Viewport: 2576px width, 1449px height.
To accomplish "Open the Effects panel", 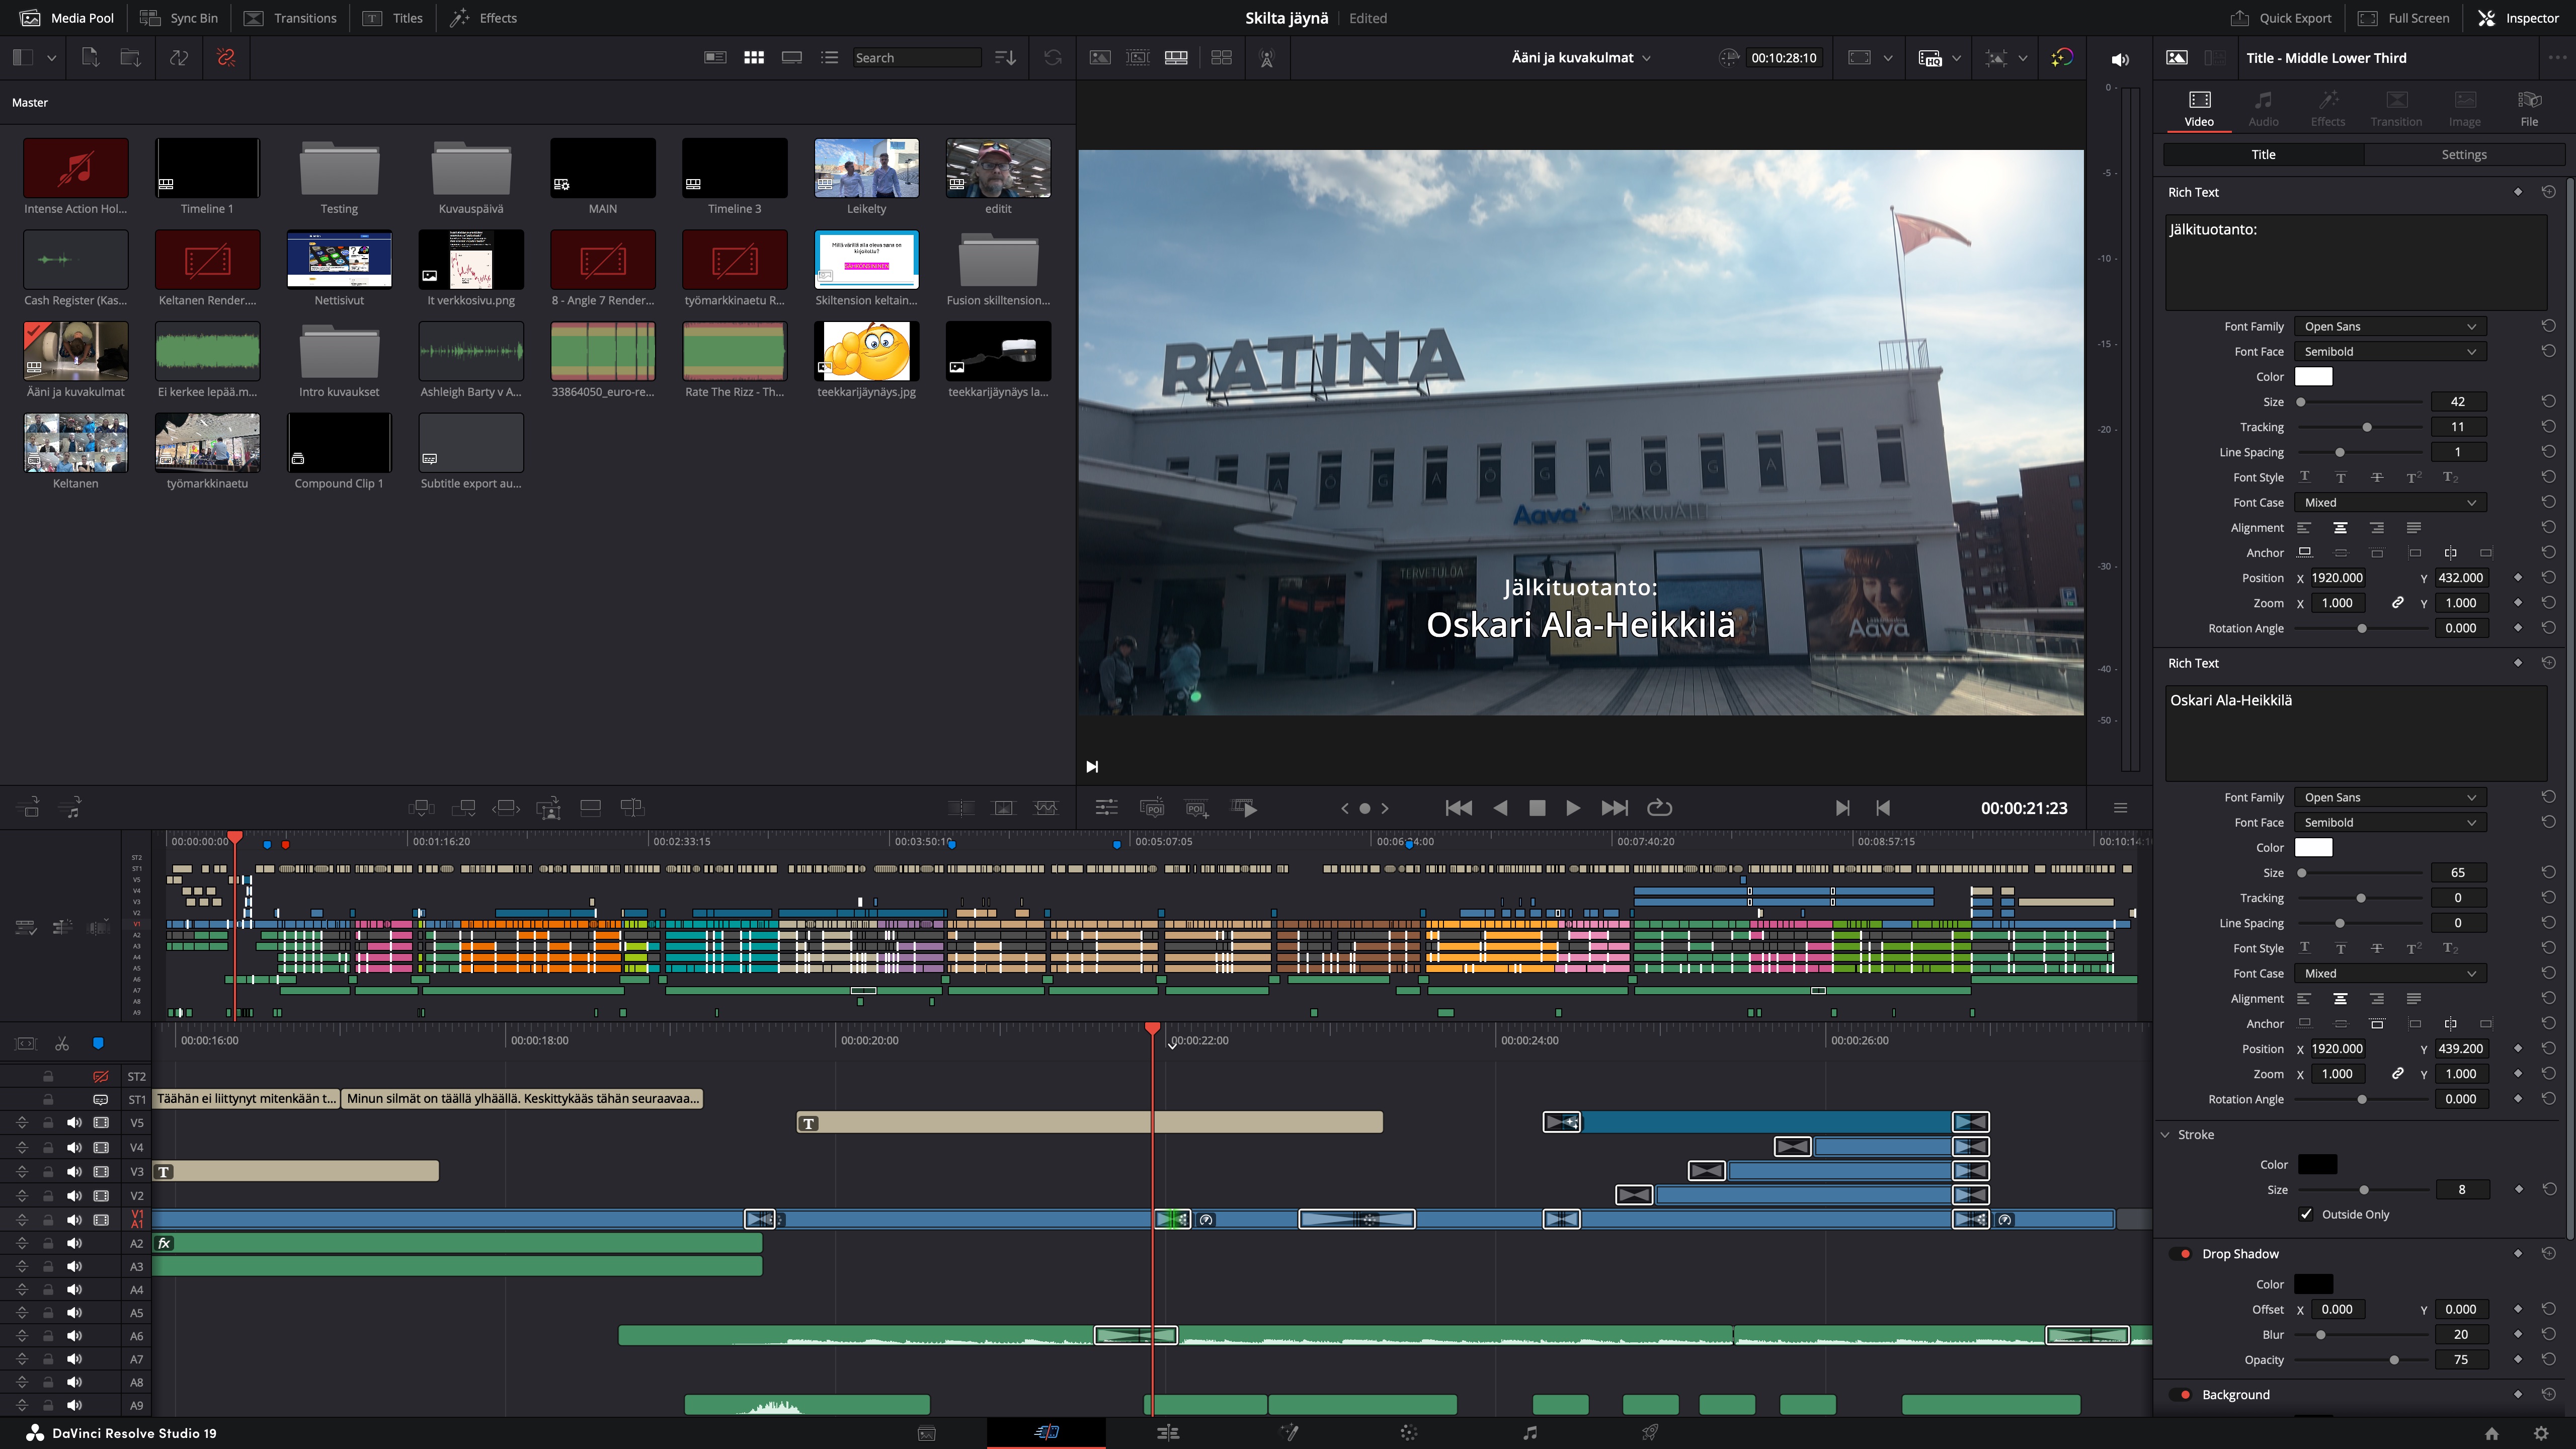I will click(x=483, y=18).
